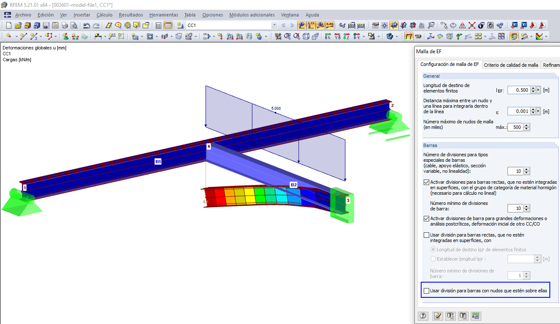Open the Módulos adicionales menu
This screenshot has height=324, width=560.
(x=252, y=15)
